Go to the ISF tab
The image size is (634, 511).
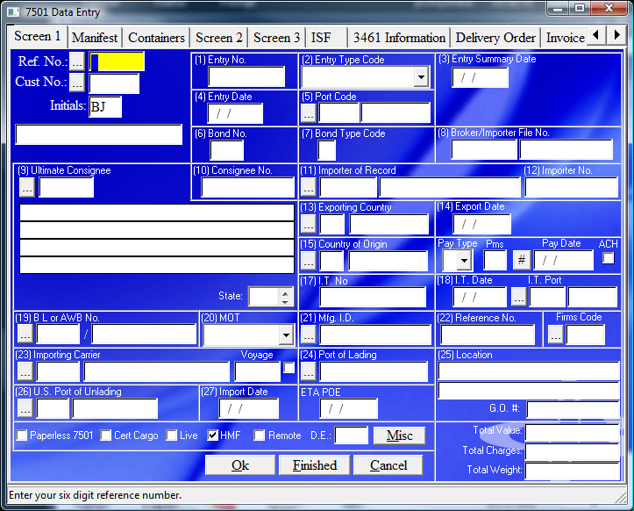pos(327,38)
